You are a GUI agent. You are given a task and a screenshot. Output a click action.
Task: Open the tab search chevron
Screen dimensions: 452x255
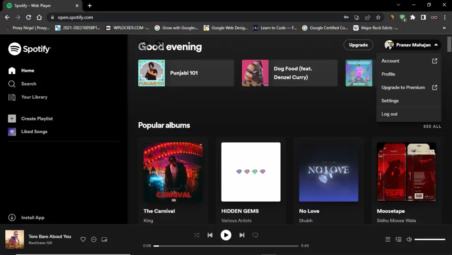click(x=399, y=4)
